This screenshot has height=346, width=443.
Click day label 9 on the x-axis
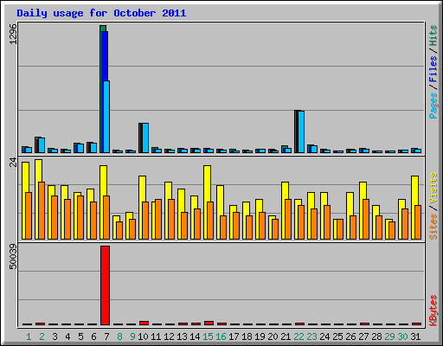[132, 336]
